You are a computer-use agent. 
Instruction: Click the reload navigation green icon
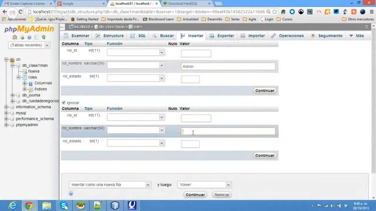pyautogui.click(x=43, y=38)
